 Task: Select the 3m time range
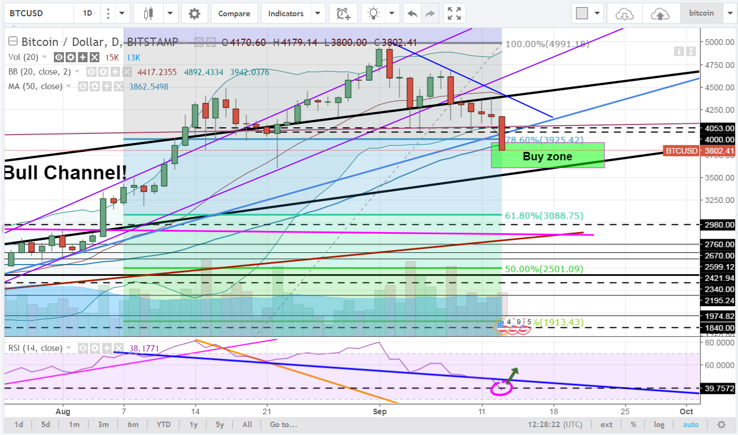tap(103, 424)
